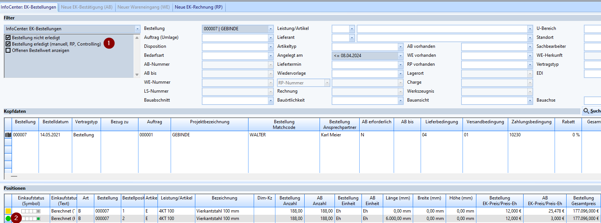Switch to 'Neue EK-Rechnung (RP)' tab

[x=198, y=7]
